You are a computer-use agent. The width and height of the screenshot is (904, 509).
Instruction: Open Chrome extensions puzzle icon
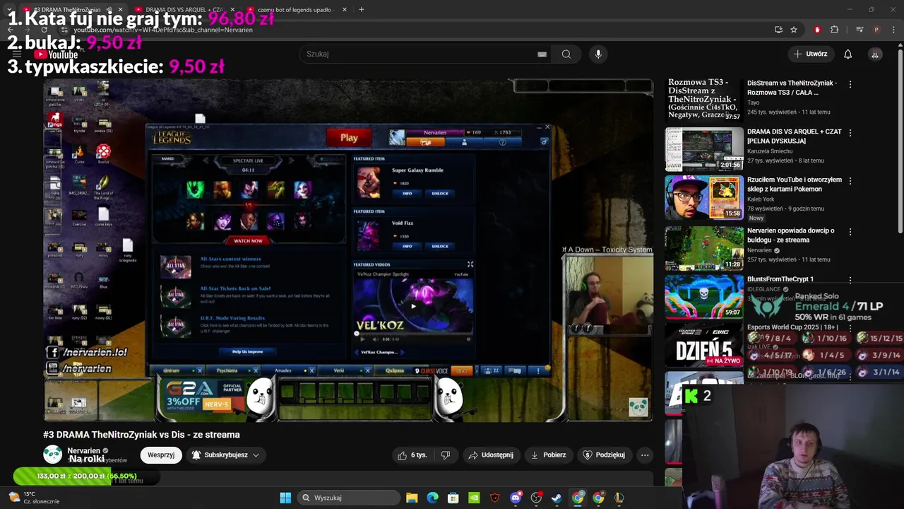pyautogui.click(x=835, y=30)
